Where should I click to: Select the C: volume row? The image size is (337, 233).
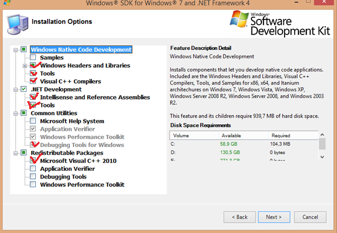click(x=244, y=144)
